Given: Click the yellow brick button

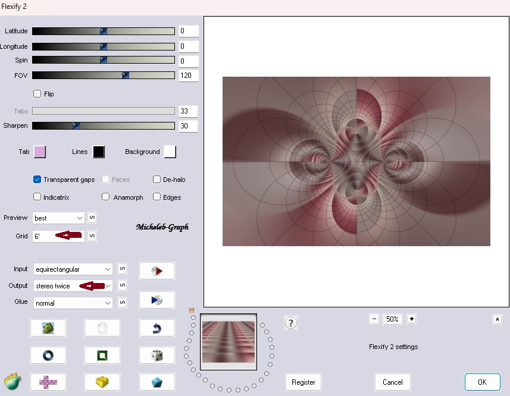Looking at the screenshot, I should coord(102,382).
